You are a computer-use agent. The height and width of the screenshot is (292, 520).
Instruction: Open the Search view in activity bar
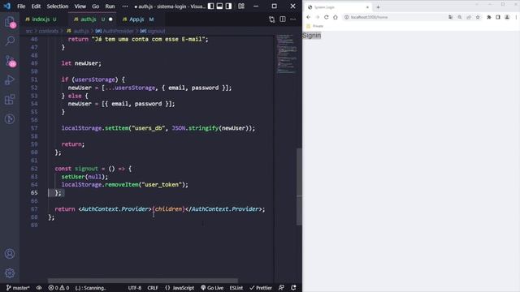pos(10,41)
